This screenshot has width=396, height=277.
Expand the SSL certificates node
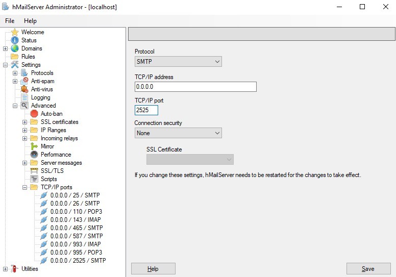point(24,122)
